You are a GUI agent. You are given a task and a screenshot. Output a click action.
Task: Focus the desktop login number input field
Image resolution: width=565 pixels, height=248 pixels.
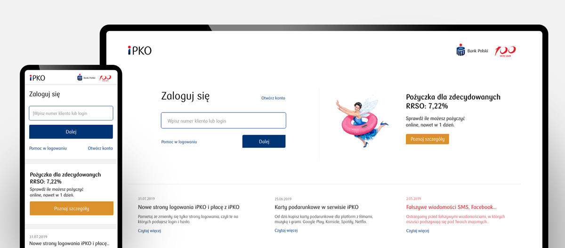click(x=224, y=120)
